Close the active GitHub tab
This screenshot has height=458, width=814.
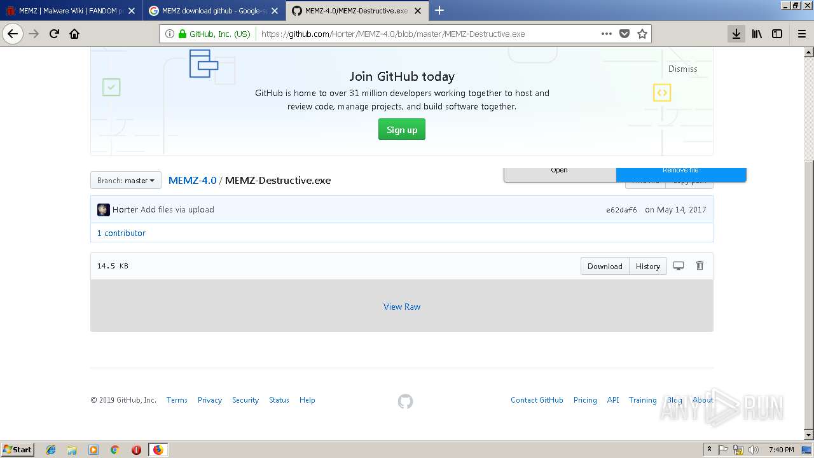click(x=418, y=11)
